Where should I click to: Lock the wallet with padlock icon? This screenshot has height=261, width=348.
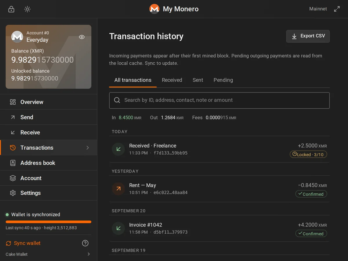11,9
